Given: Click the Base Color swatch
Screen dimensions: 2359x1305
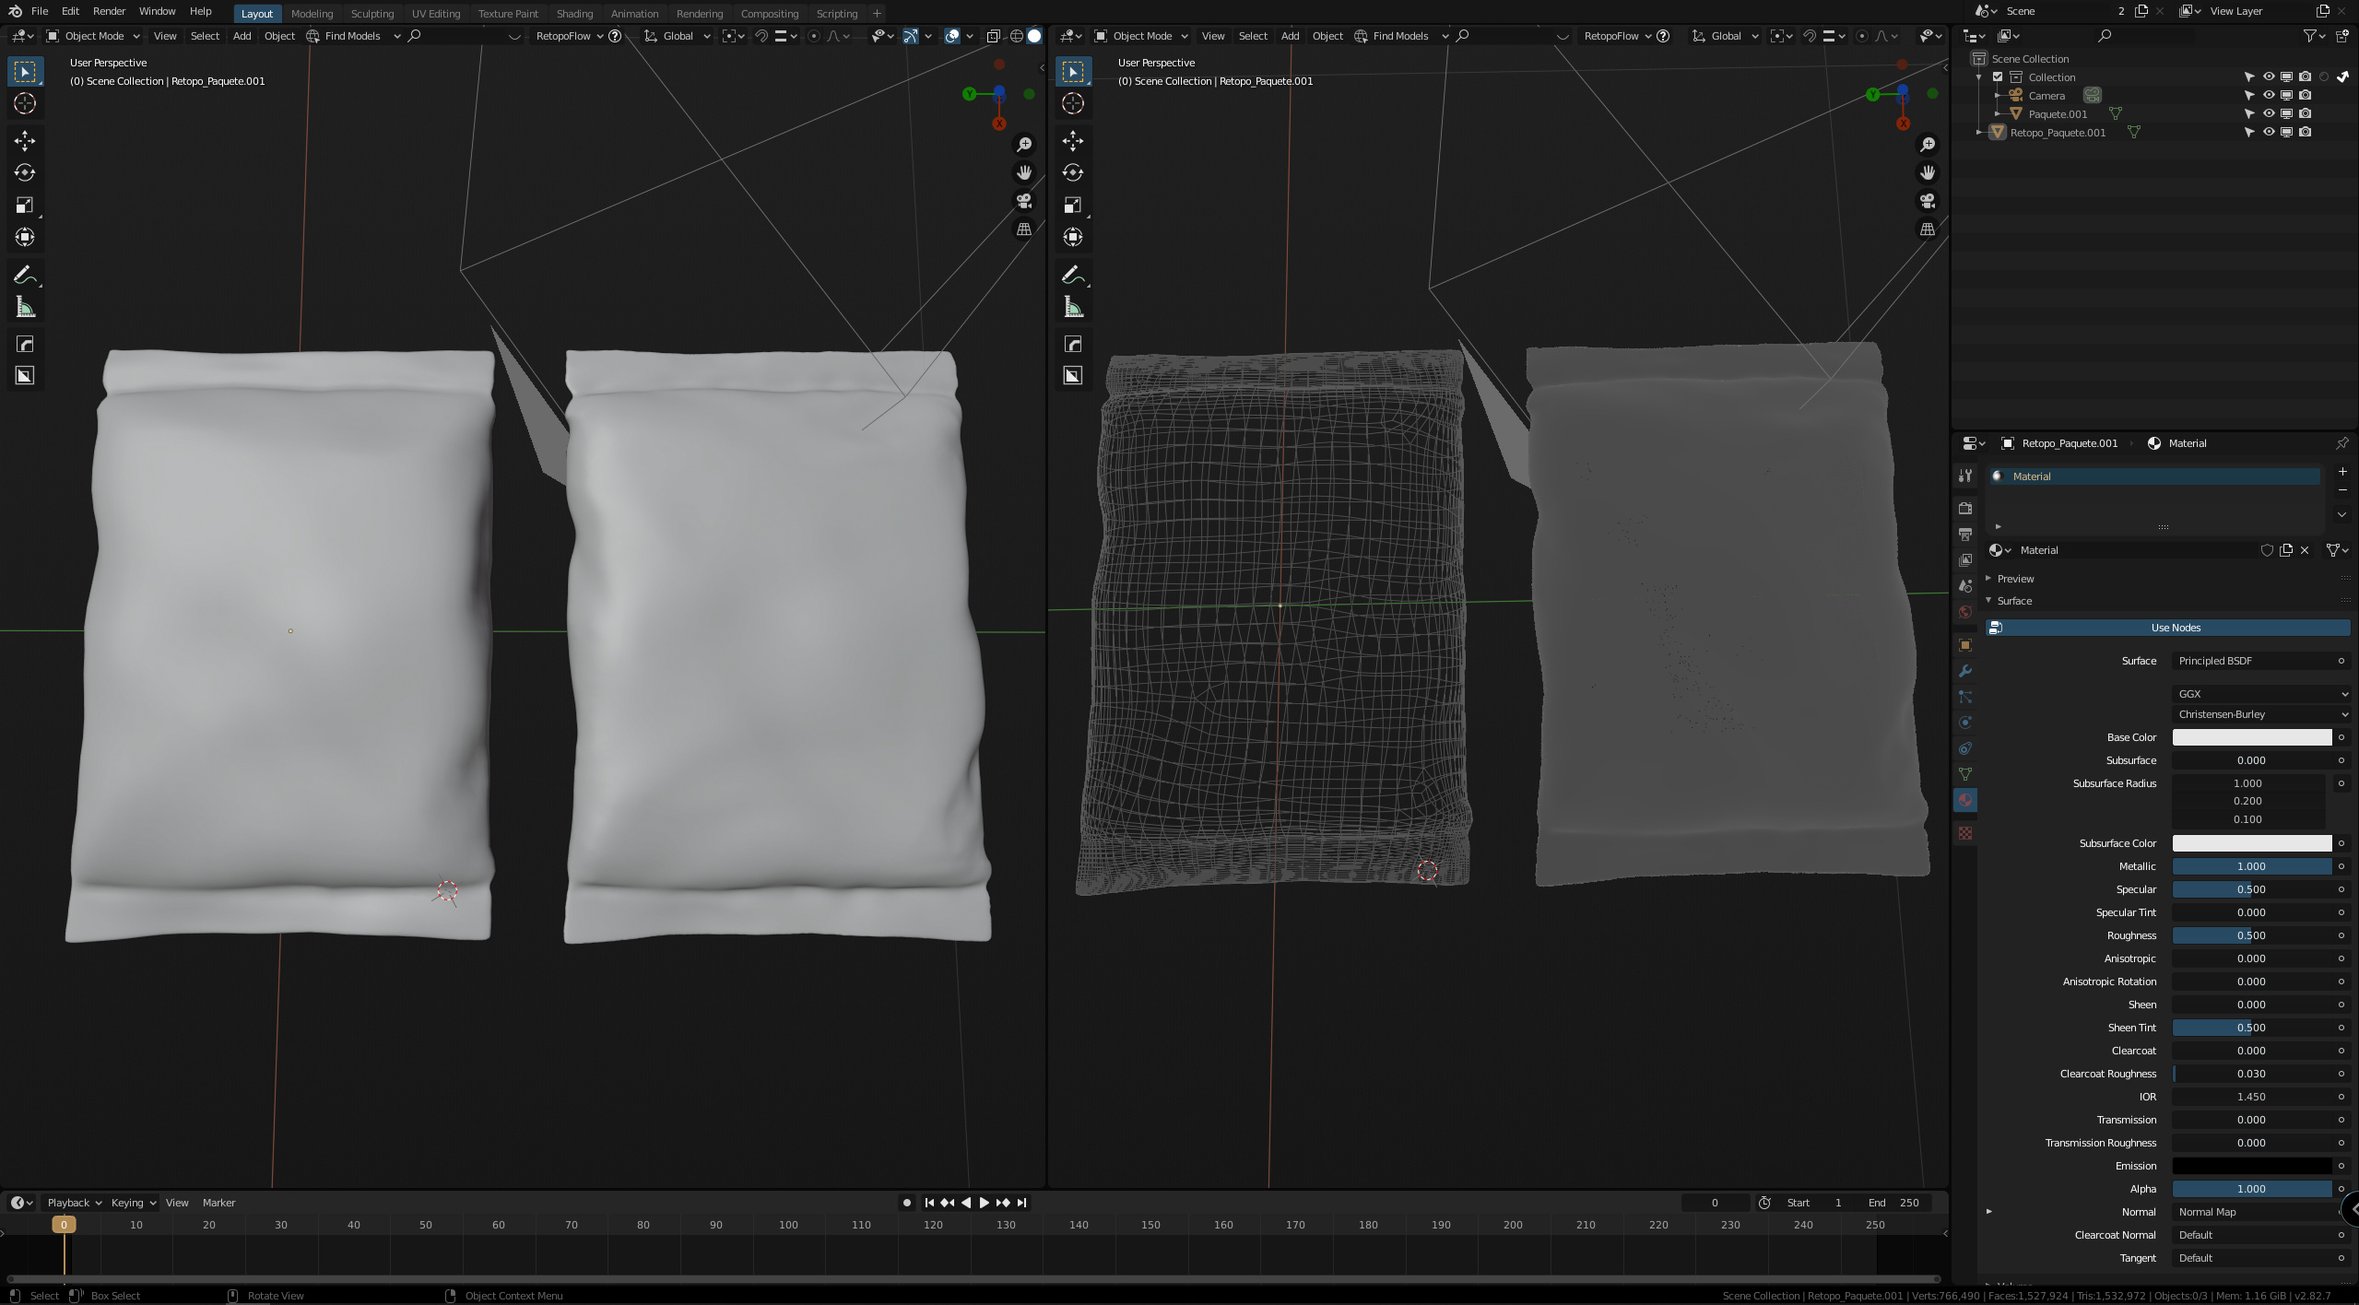Looking at the screenshot, I should click(x=2251, y=737).
